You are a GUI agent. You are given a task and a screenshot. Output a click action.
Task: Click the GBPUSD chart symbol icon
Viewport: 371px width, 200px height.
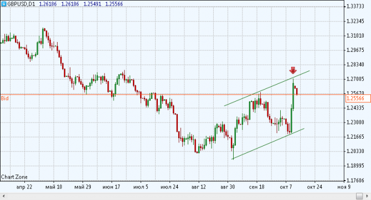pyautogui.click(x=4, y=4)
